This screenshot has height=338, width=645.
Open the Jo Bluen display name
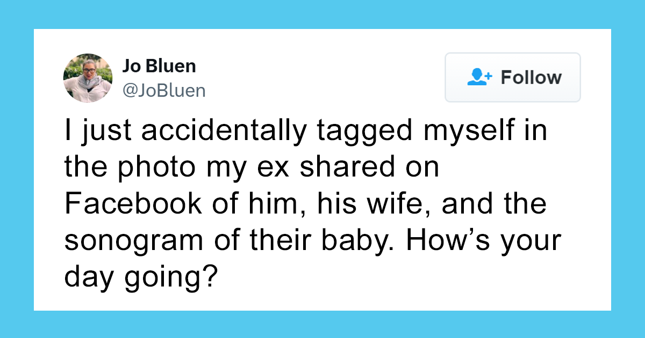pyautogui.click(x=159, y=67)
